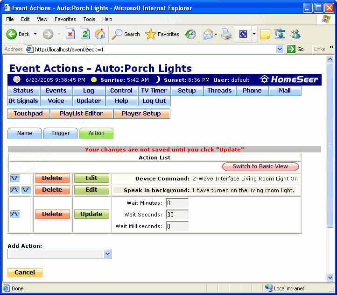This screenshot has height=295, width=337.
Task: Move the Wait action up
Action: tap(15, 214)
